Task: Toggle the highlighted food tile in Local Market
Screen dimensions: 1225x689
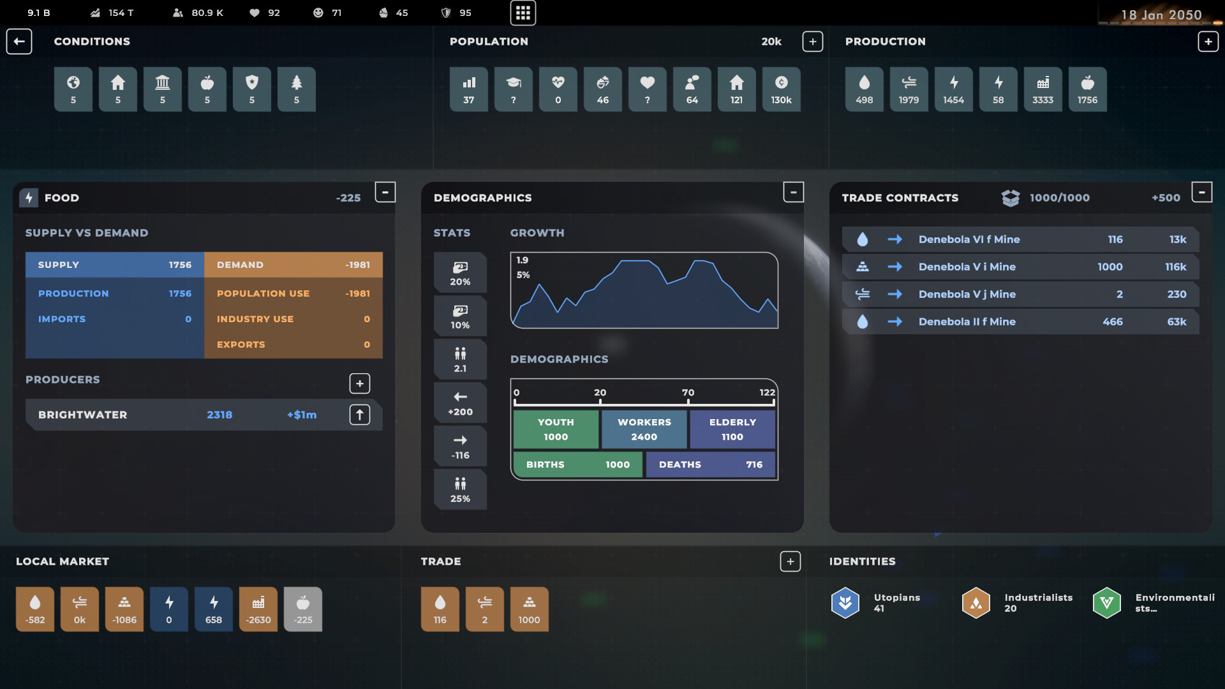Action: (x=303, y=609)
